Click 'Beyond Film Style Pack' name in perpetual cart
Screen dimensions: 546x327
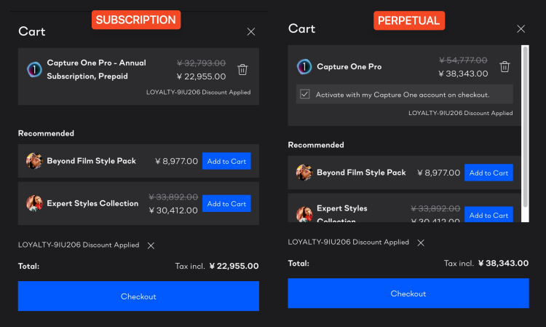(x=361, y=173)
